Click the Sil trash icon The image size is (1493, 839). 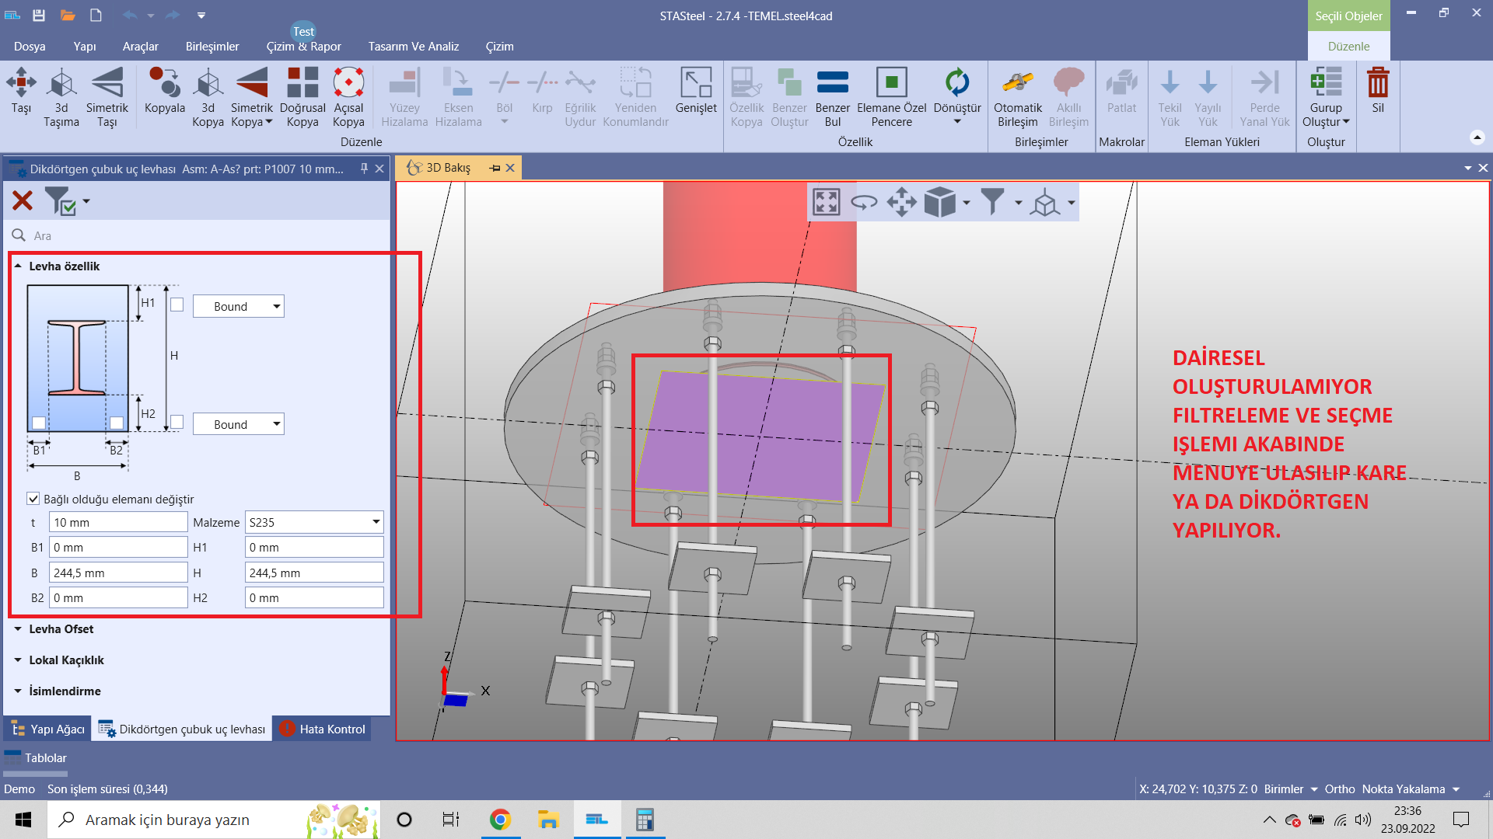pos(1377,83)
